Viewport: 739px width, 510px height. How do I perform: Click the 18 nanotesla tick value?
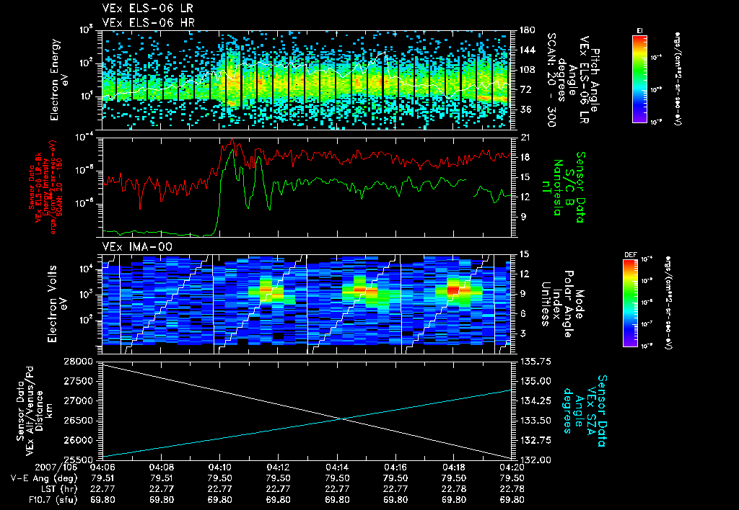point(525,157)
